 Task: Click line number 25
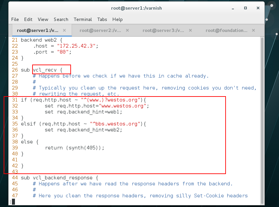15,64
